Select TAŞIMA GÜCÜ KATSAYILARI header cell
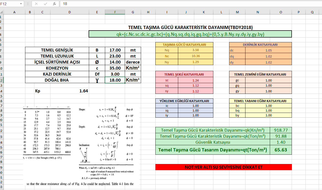The image size is (322, 190). pos(184,45)
